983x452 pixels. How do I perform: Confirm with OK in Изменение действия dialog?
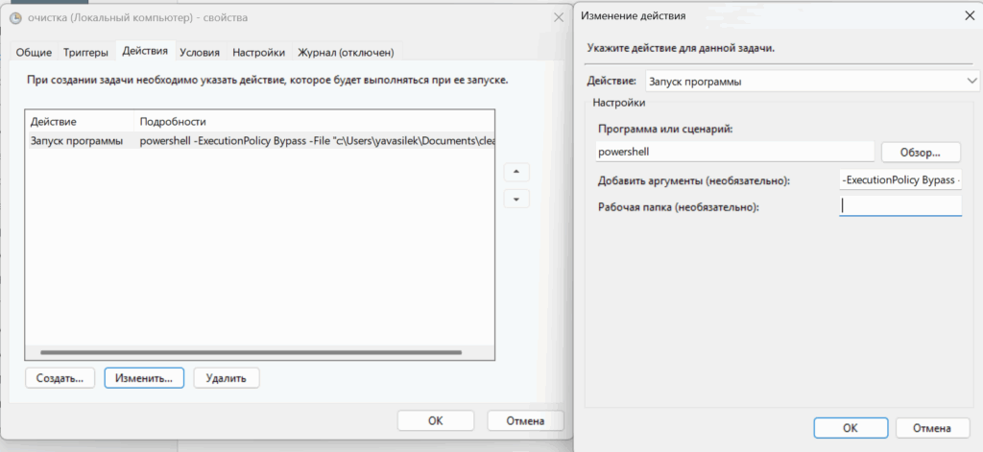(x=850, y=427)
